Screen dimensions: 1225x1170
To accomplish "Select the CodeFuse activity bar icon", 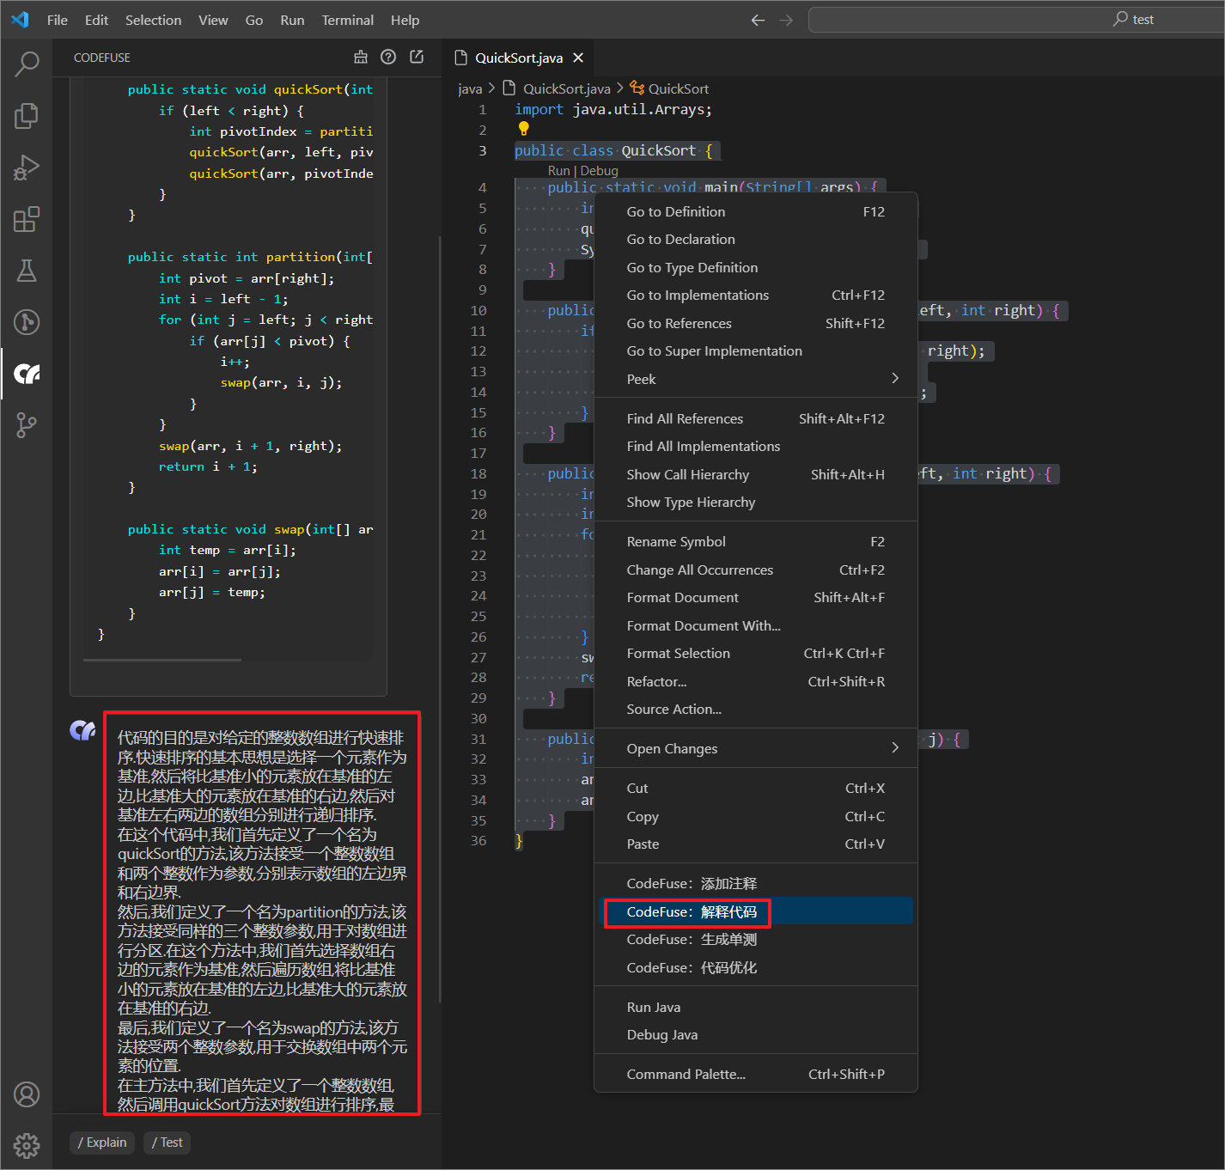I will [x=27, y=374].
